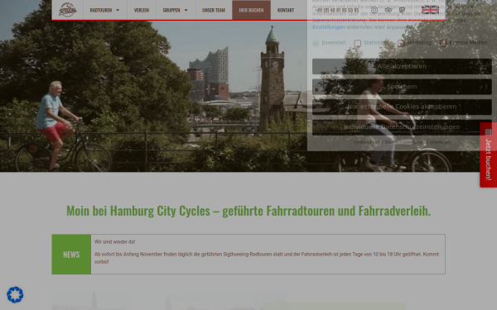Open the TripAdvisor icon in header

pyautogui.click(x=388, y=10)
